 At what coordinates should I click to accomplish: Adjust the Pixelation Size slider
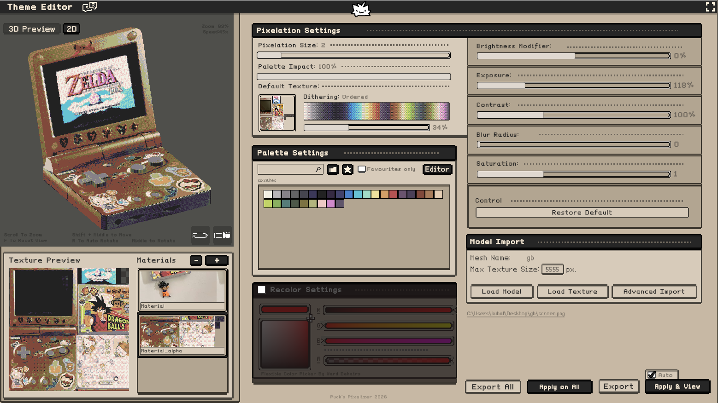(x=353, y=55)
